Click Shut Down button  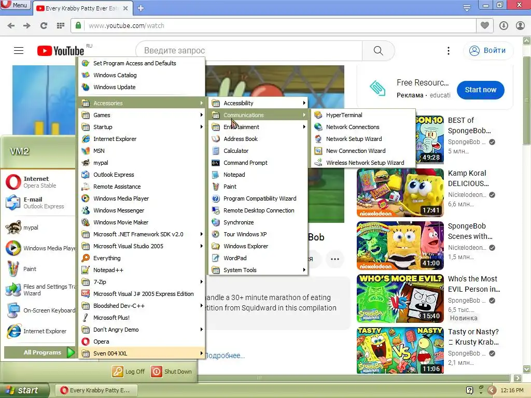[x=171, y=371]
